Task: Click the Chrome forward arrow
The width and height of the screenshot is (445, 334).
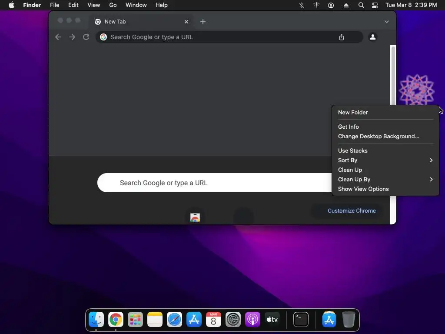Action: [x=72, y=37]
